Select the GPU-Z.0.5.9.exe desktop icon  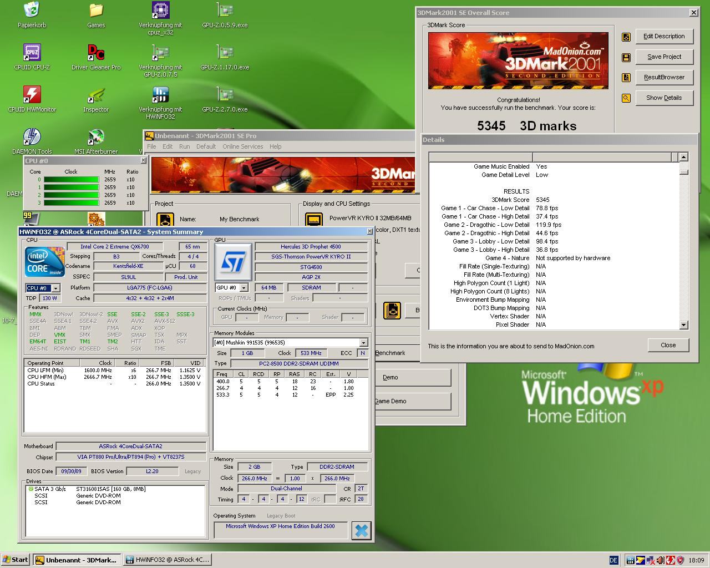pyautogui.click(x=225, y=15)
